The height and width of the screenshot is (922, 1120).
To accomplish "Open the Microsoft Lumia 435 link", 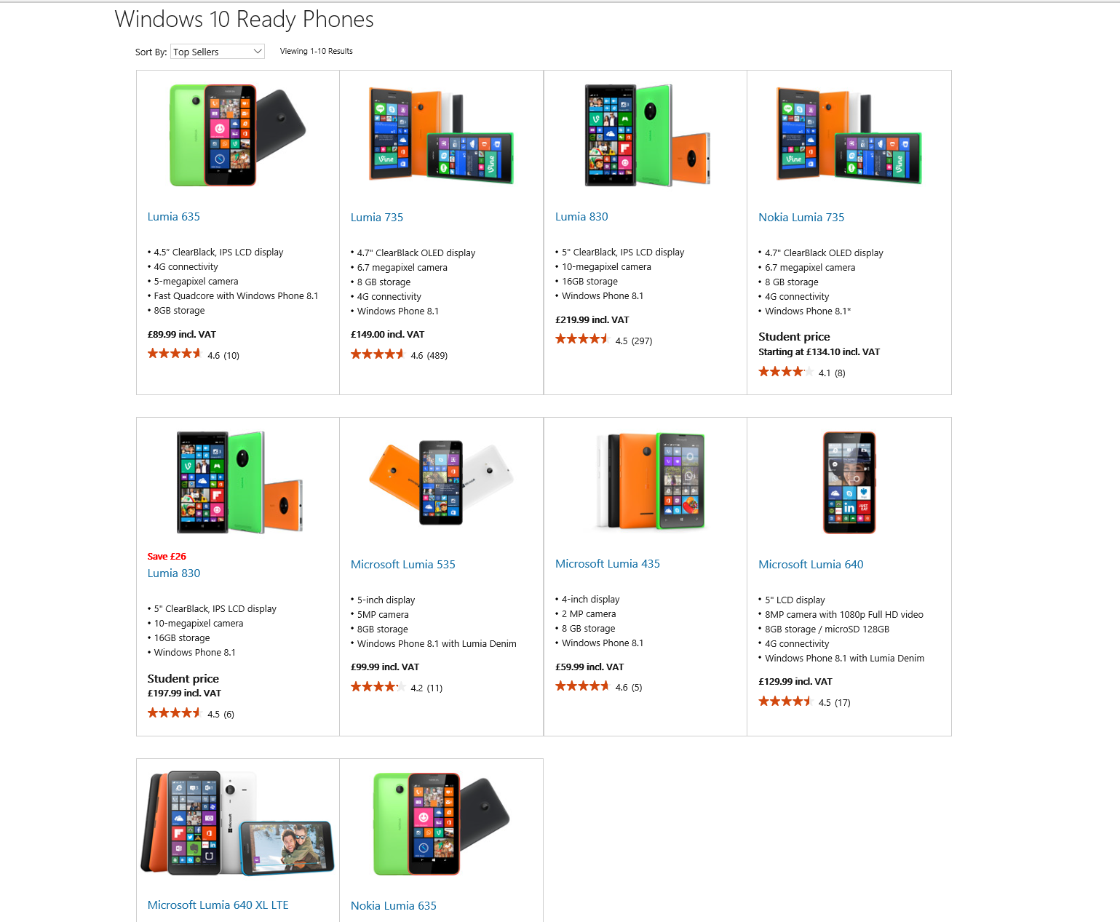I will [x=607, y=564].
